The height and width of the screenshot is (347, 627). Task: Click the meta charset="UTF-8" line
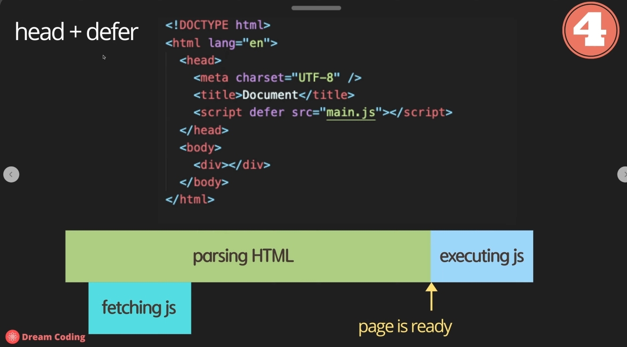277,78
